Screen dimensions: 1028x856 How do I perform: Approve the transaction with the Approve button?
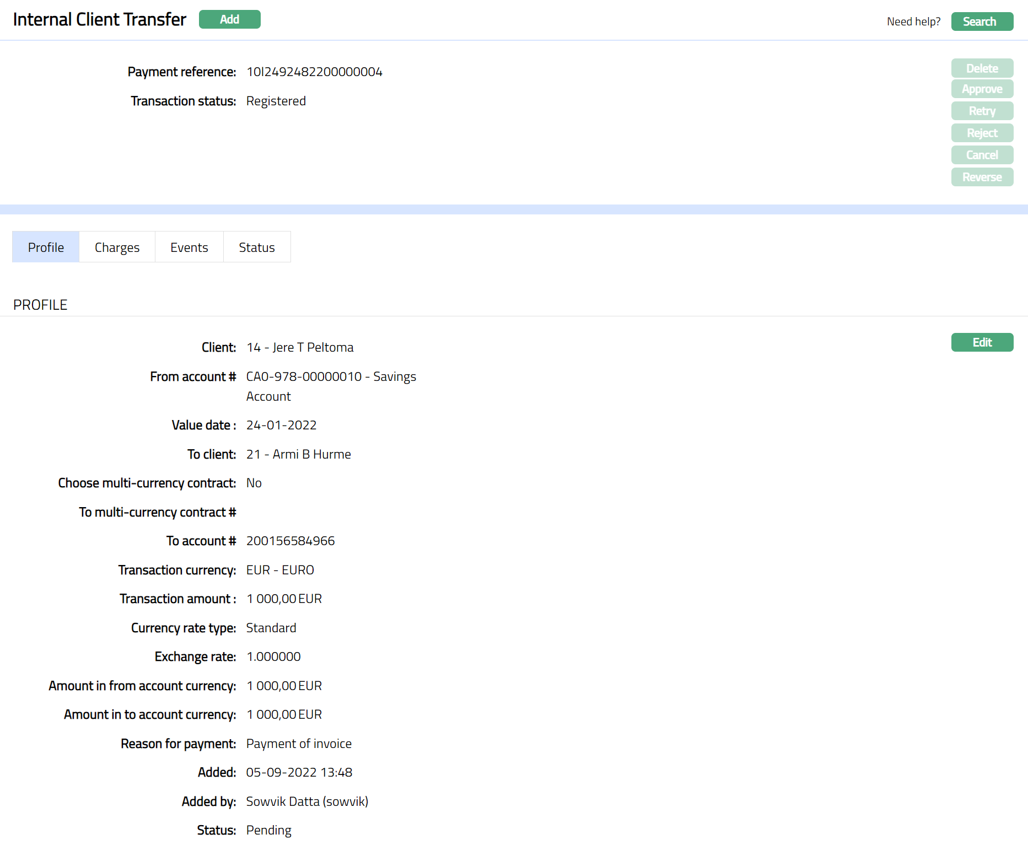tap(982, 89)
